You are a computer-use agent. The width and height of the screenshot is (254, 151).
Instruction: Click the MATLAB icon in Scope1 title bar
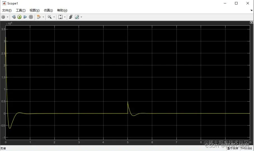[x=4, y=3]
